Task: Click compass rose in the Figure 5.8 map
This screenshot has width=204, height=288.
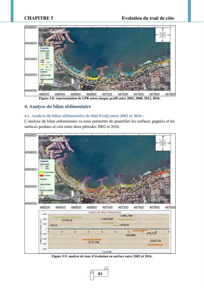Action: (x=163, y=35)
